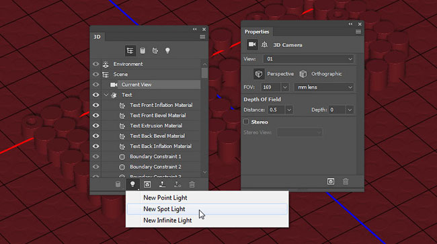Click the 3D panel scroll up arrow
The height and width of the screenshot is (244, 437).
pyautogui.click(x=205, y=64)
